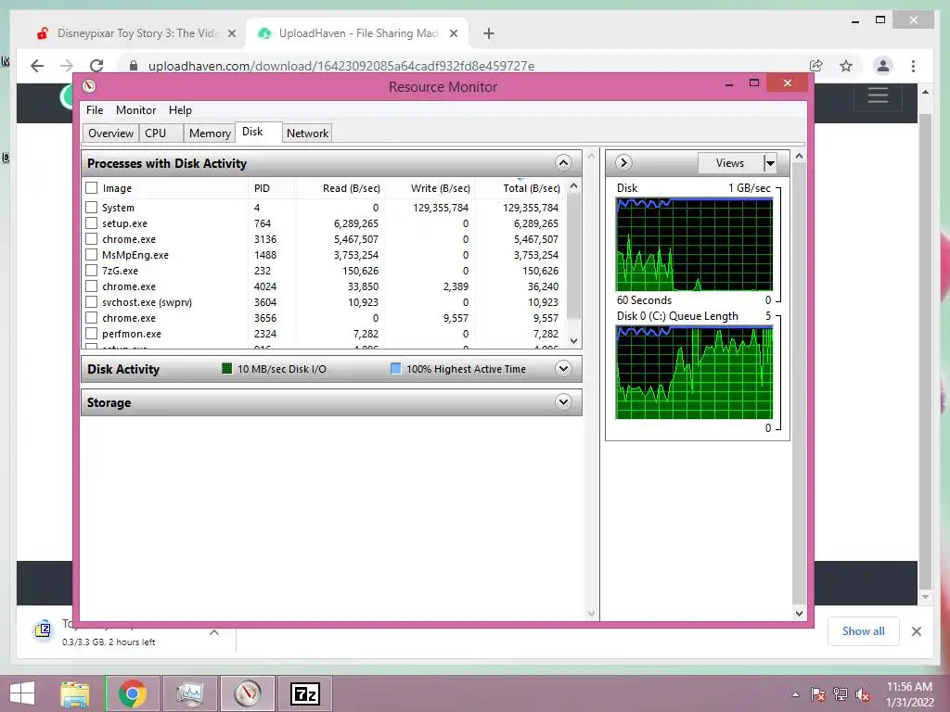This screenshot has width=950, height=712.
Task: Expand the Storage section
Action: (563, 402)
